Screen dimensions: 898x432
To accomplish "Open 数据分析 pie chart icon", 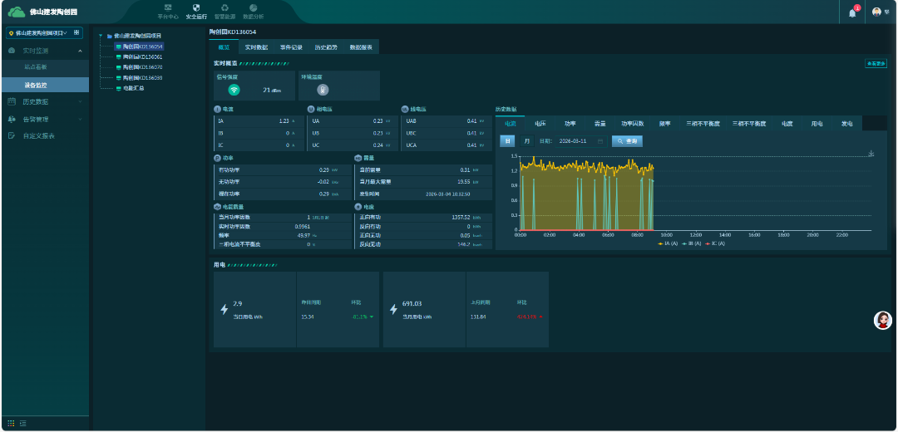I will coord(253,8).
